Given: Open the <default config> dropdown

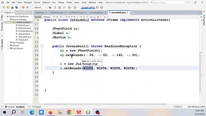Looking at the screenshot, I should (40, 7).
